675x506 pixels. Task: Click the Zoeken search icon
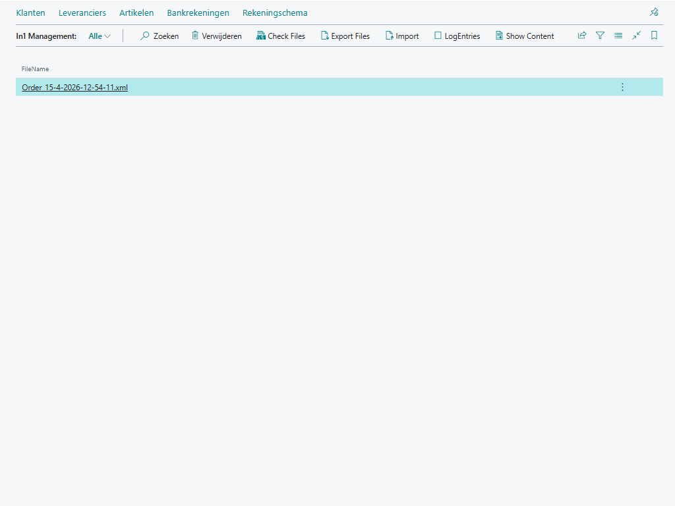click(145, 36)
